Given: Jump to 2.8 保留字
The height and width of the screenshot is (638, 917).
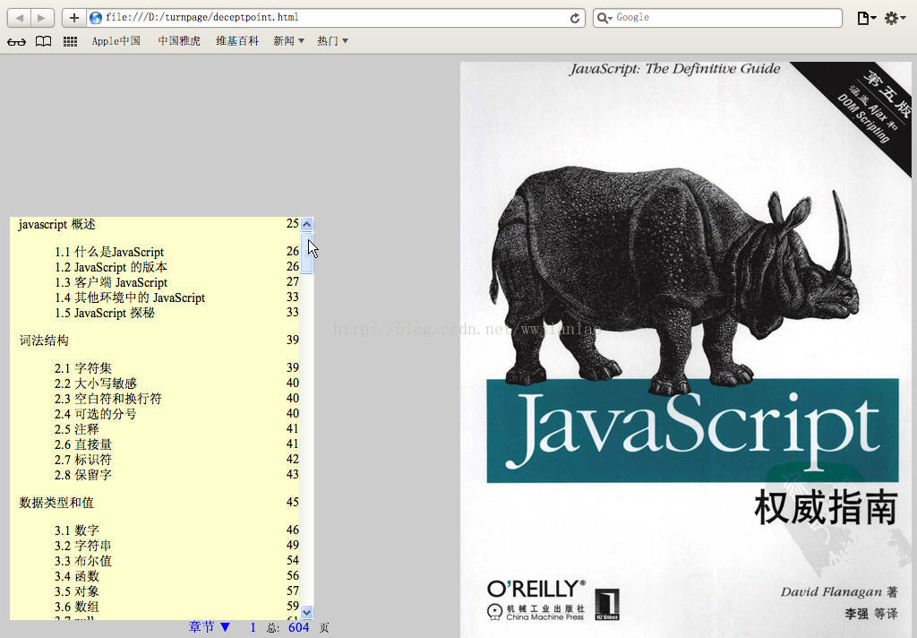Looking at the screenshot, I should [83, 475].
